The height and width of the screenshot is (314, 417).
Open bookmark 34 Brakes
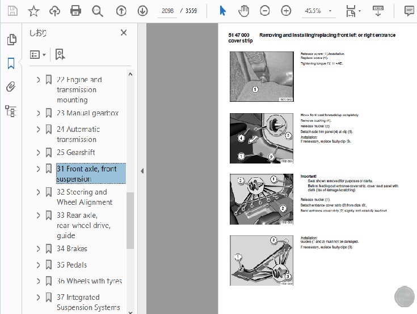pyautogui.click(x=72, y=249)
